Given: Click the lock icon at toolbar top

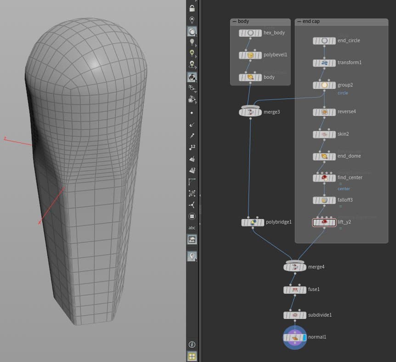Looking at the screenshot, I should click(x=192, y=8).
